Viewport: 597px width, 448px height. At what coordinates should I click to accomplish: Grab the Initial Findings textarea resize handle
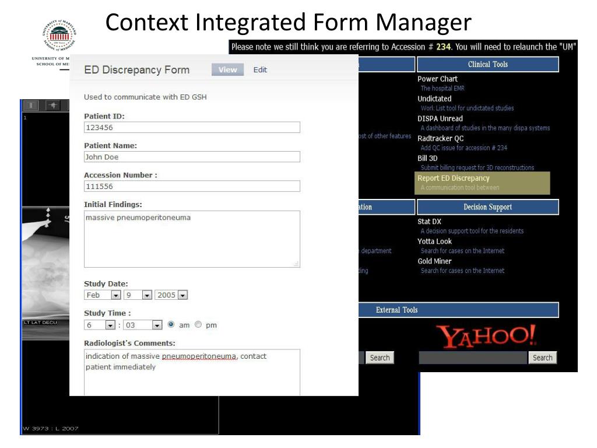coord(296,264)
